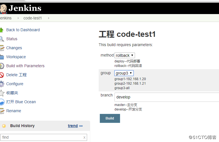The height and width of the screenshot is (142, 219).
Task: Open 打开 Blue Ocean link
Action: [x=21, y=102]
